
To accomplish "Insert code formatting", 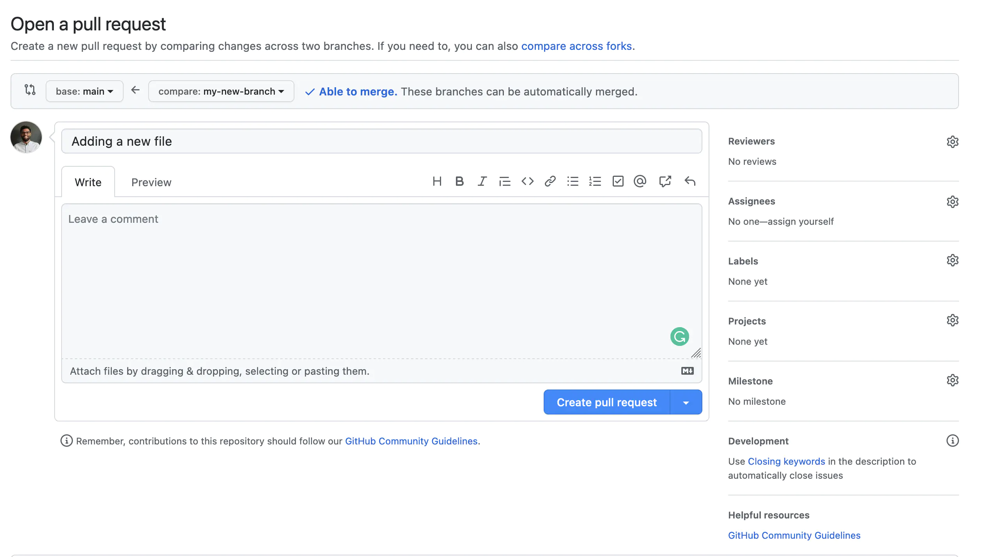I will [527, 182].
